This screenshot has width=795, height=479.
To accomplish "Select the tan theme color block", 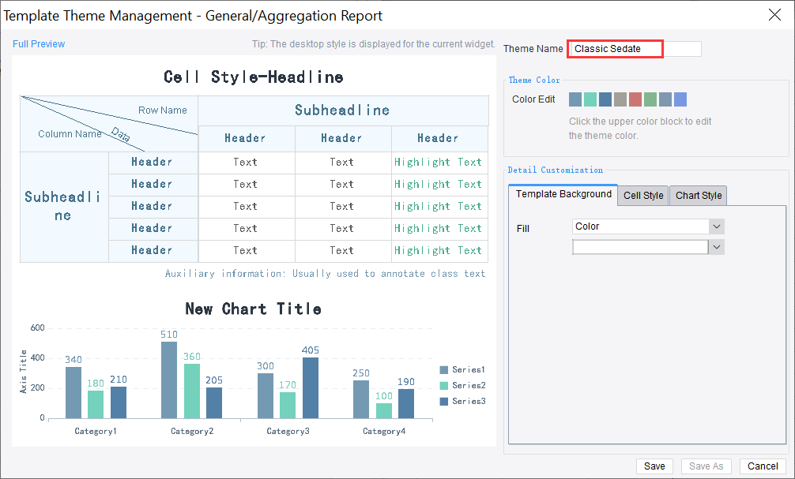I will pyautogui.click(x=620, y=99).
